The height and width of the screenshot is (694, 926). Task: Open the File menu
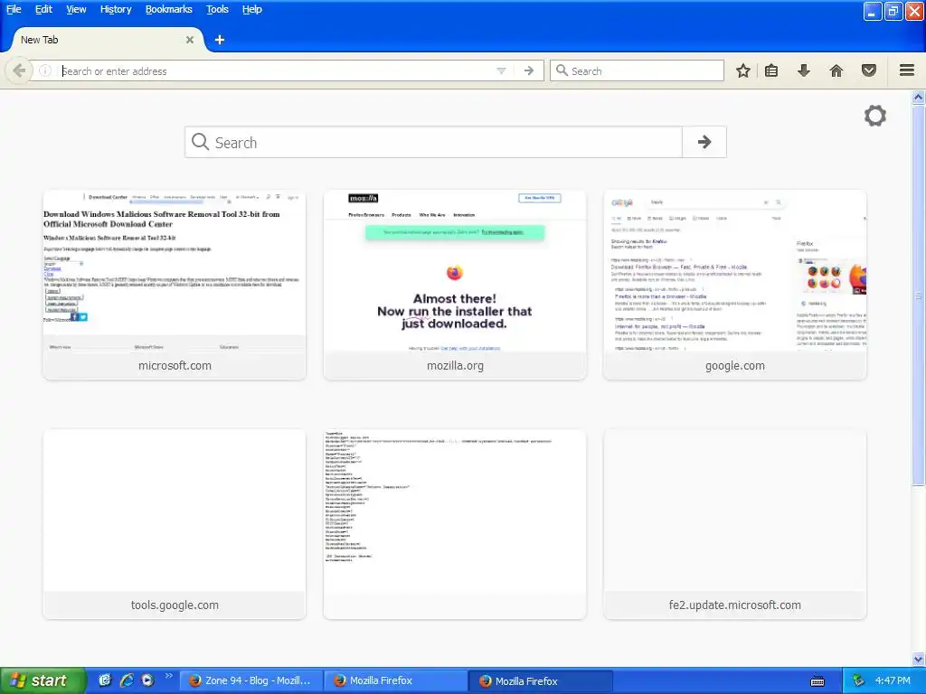14,9
